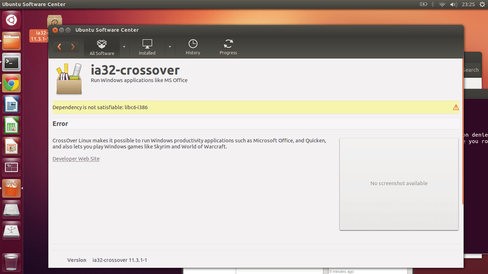
Task: Open the Files manager from launcher
Action: [x=11, y=41]
